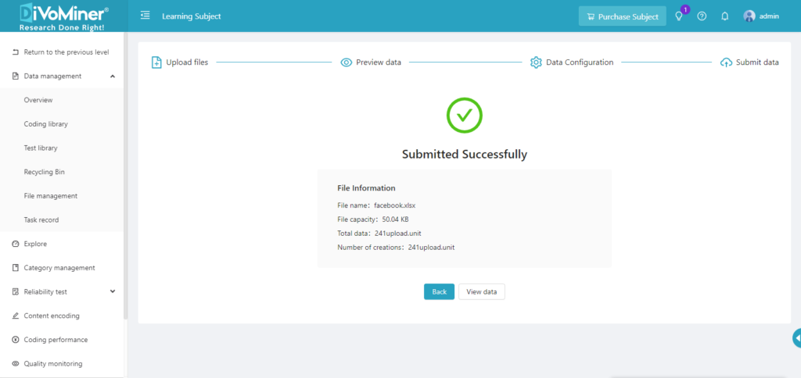Click the Learning Subject title
The image size is (801, 378).
pyautogui.click(x=192, y=16)
